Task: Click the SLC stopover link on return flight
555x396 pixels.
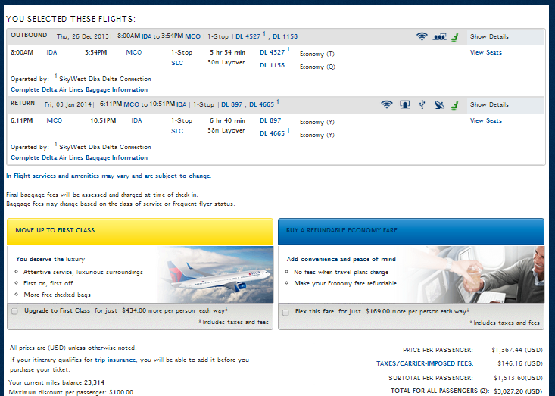Action: pos(177,131)
